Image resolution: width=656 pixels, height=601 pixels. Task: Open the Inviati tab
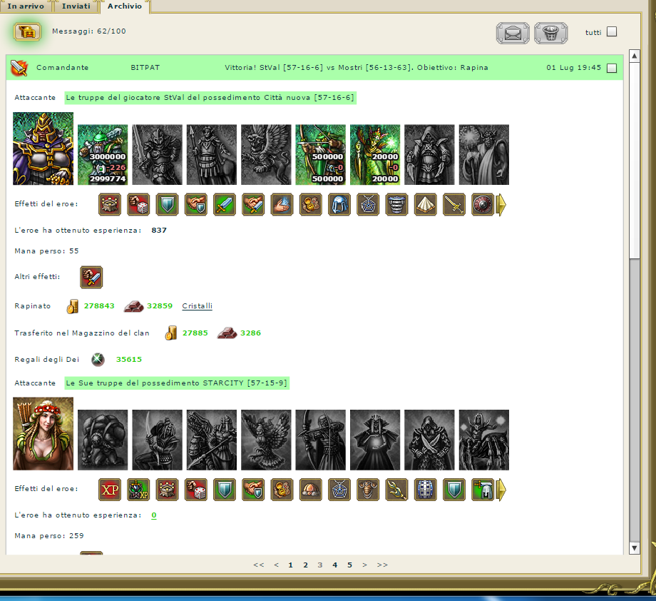coord(76,6)
